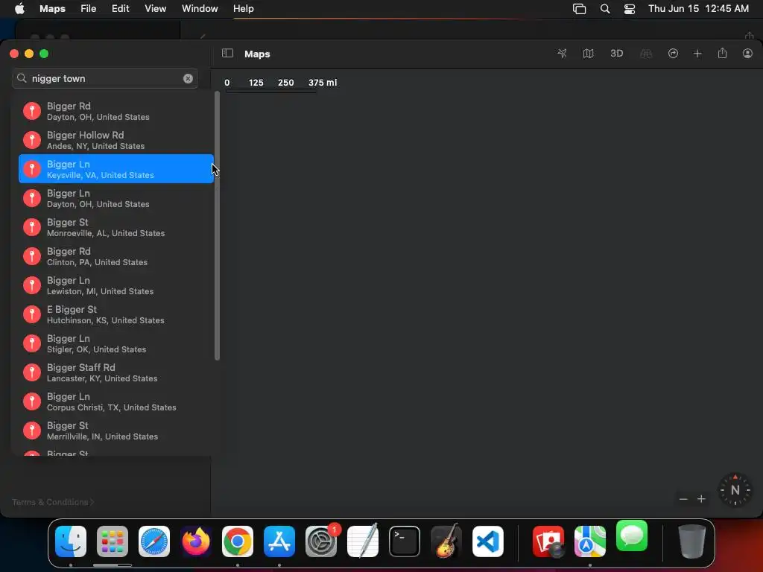Open the Apple menu
763x572 pixels.
[x=19, y=8]
